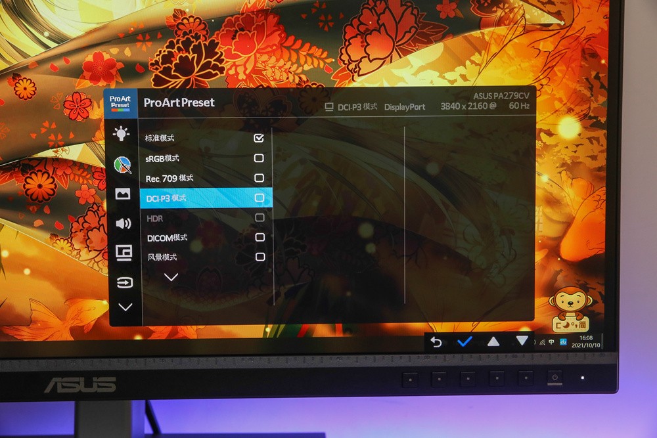657x438 pixels.
Task: Click the DisplayPort input label
Action: click(405, 107)
